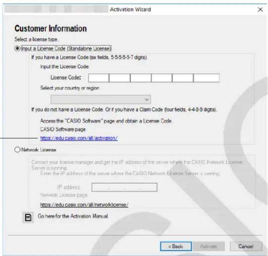
Task: Click the Customer Information heading
Action: (51, 28)
